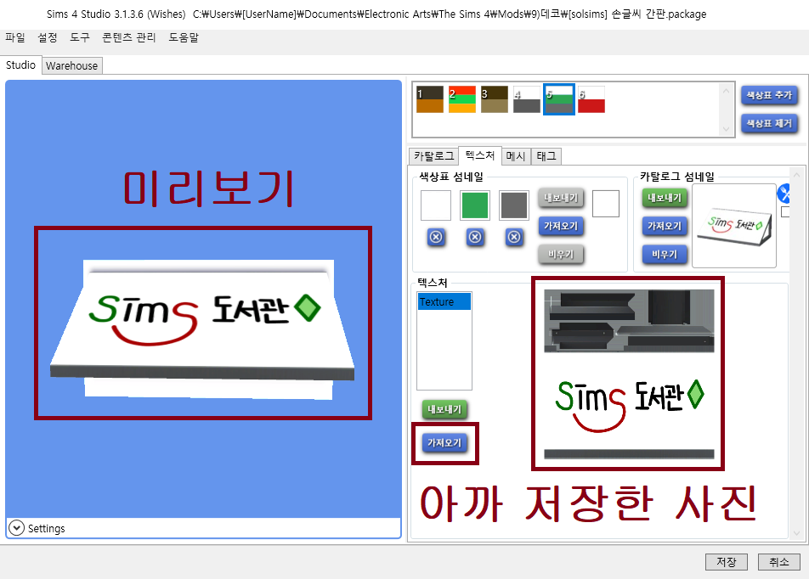Open the 설정 menu
Viewport: 809px width, 579px height.
point(48,37)
